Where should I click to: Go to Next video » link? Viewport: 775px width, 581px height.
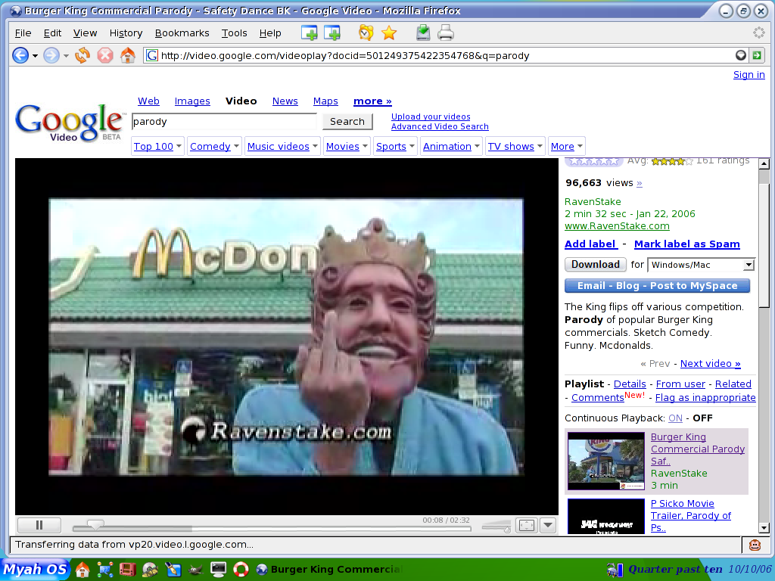click(710, 364)
